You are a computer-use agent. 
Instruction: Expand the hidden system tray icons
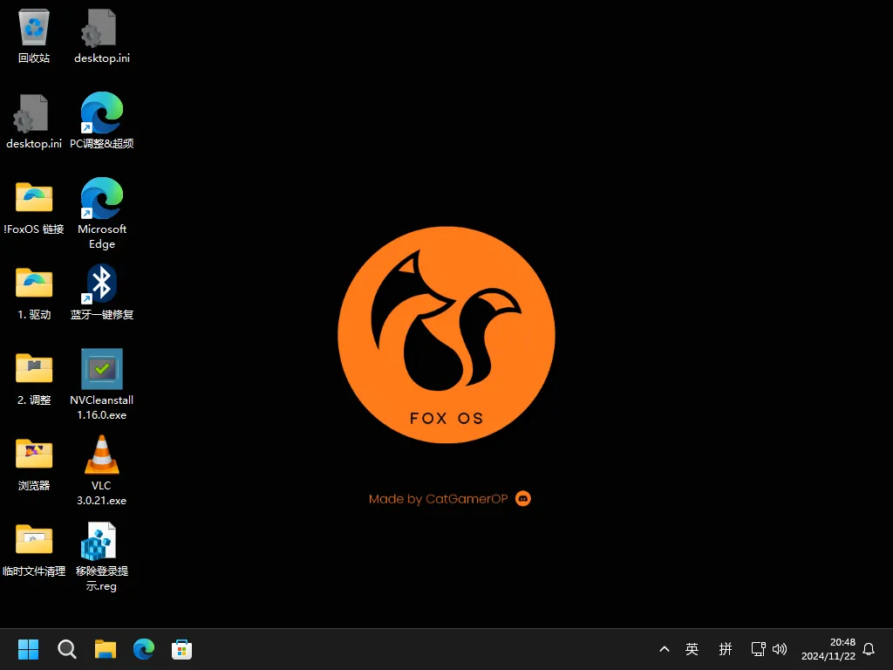point(665,649)
